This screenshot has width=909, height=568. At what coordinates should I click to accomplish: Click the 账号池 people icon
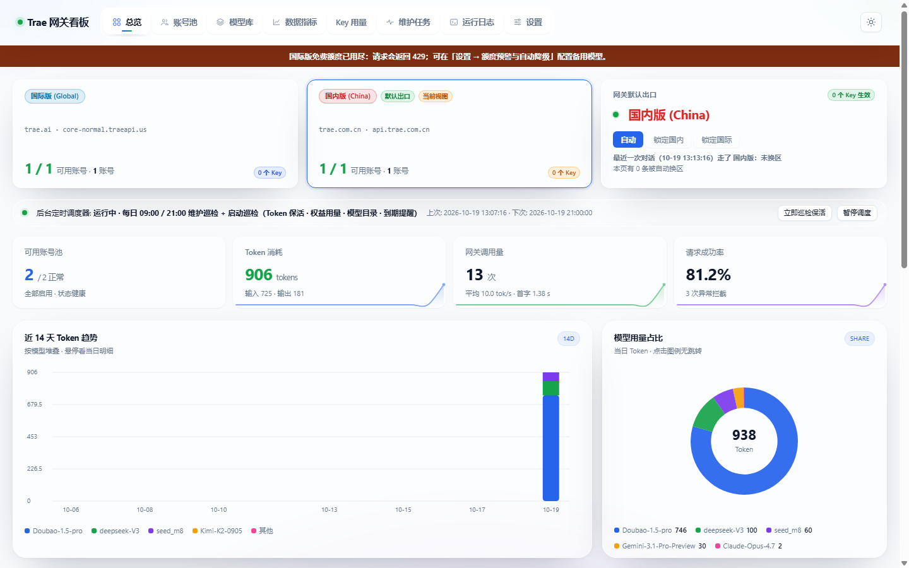tap(165, 22)
